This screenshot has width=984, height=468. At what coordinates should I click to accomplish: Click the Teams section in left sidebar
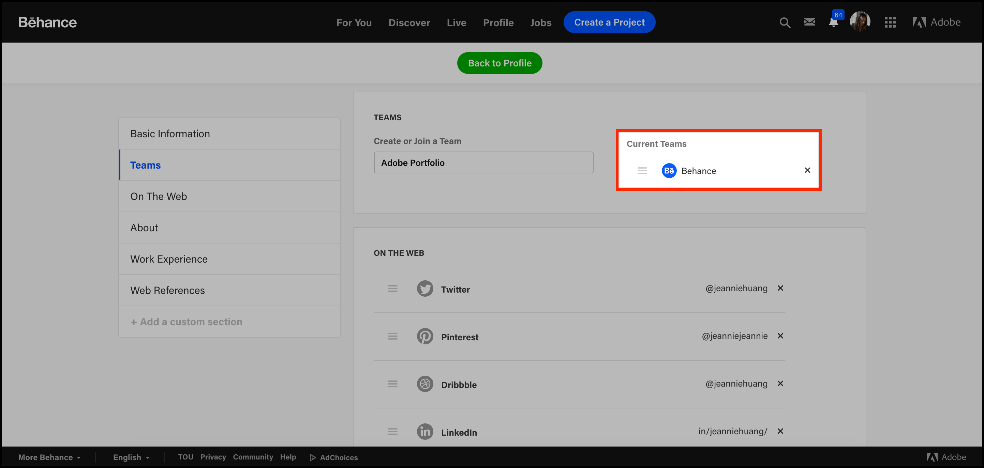point(145,165)
